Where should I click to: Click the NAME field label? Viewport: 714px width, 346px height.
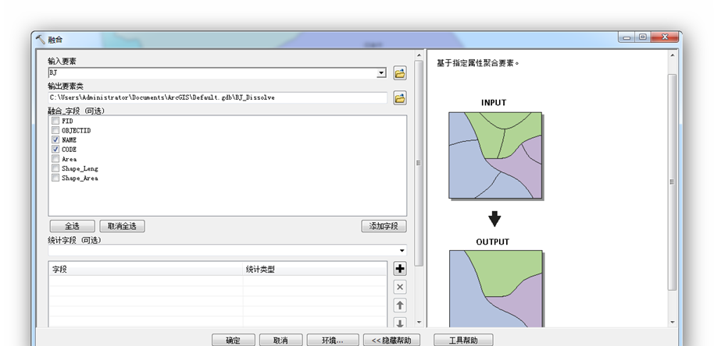tap(70, 139)
